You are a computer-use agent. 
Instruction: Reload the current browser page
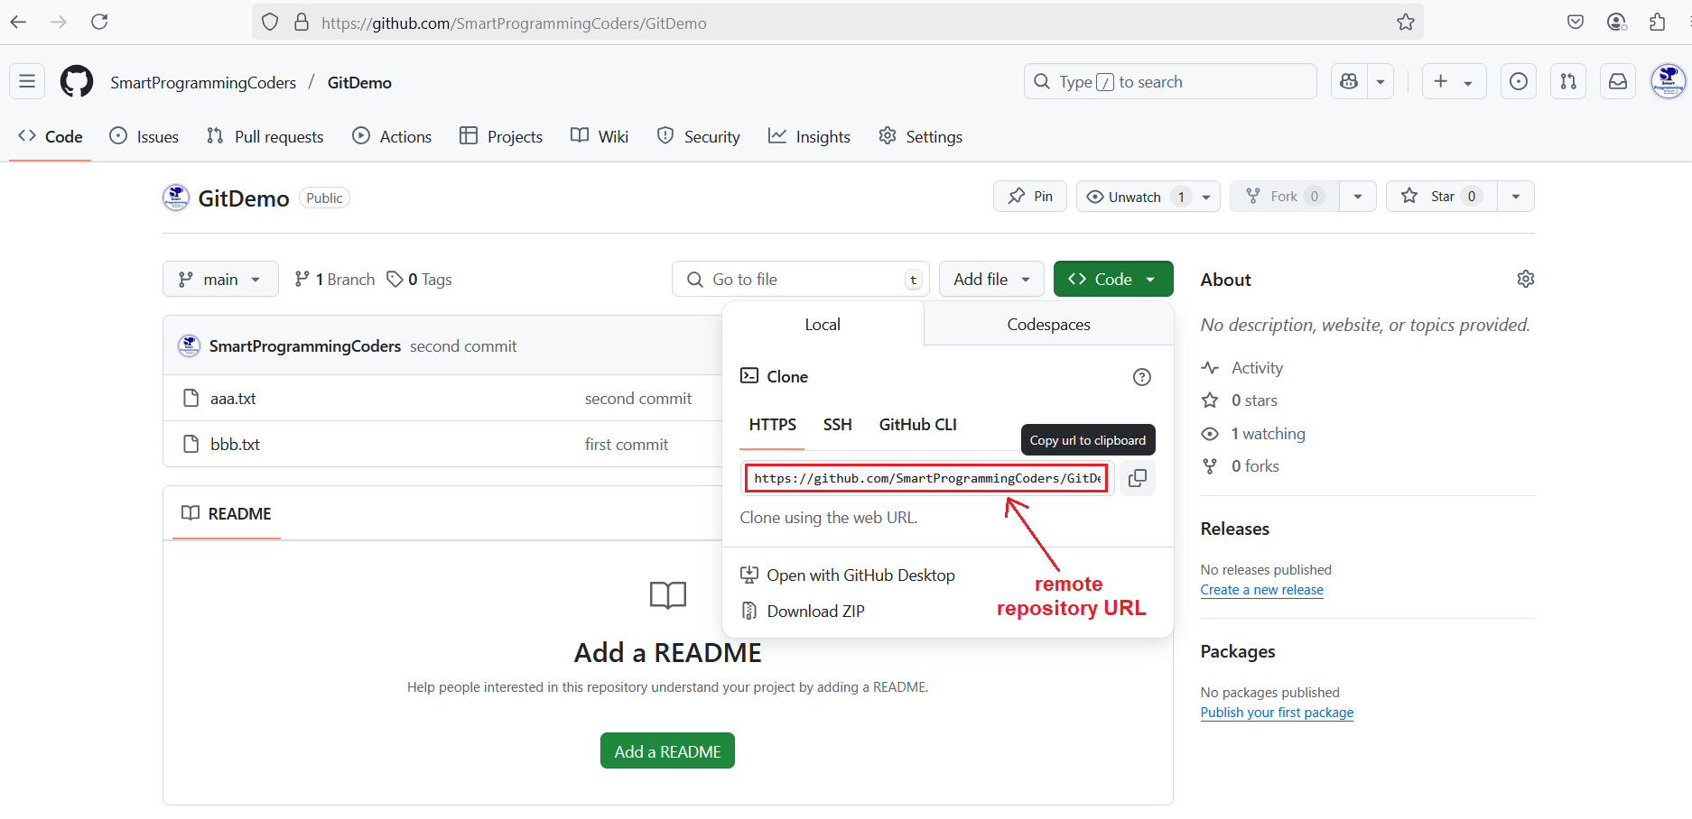pyautogui.click(x=99, y=22)
